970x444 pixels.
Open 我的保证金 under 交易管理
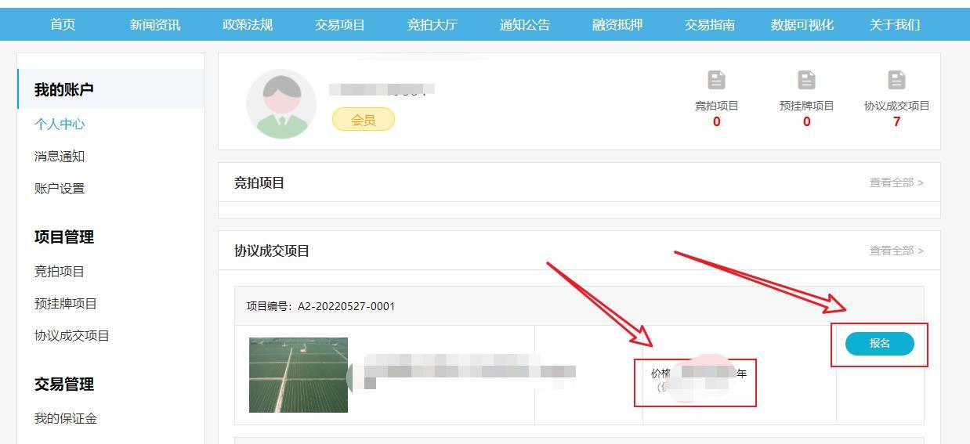(x=66, y=418)
